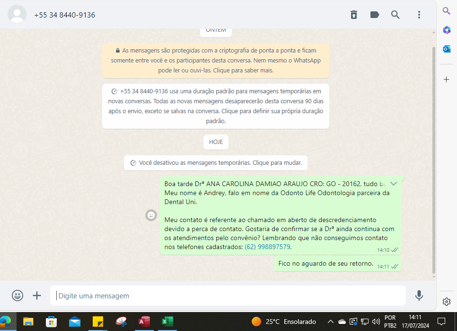Open the three-dot chat menu

(x=419, y=15)
